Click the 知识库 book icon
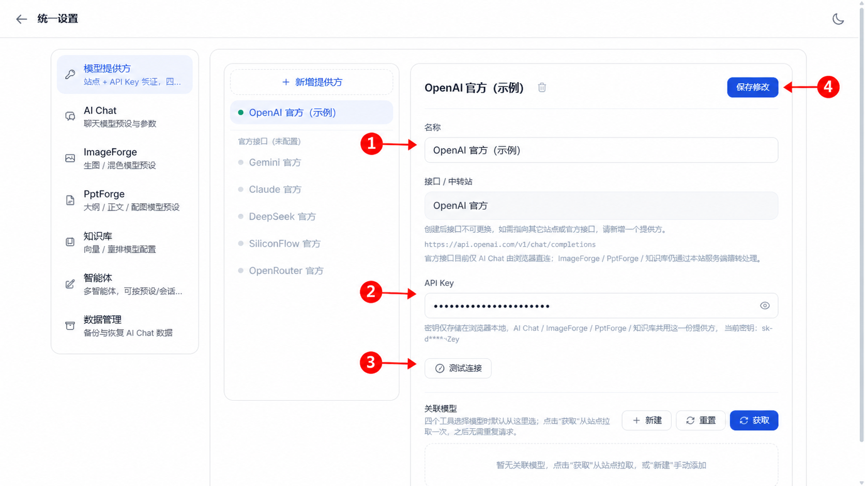This screenshot has width=865, height=486. click(x=70, y=242)
